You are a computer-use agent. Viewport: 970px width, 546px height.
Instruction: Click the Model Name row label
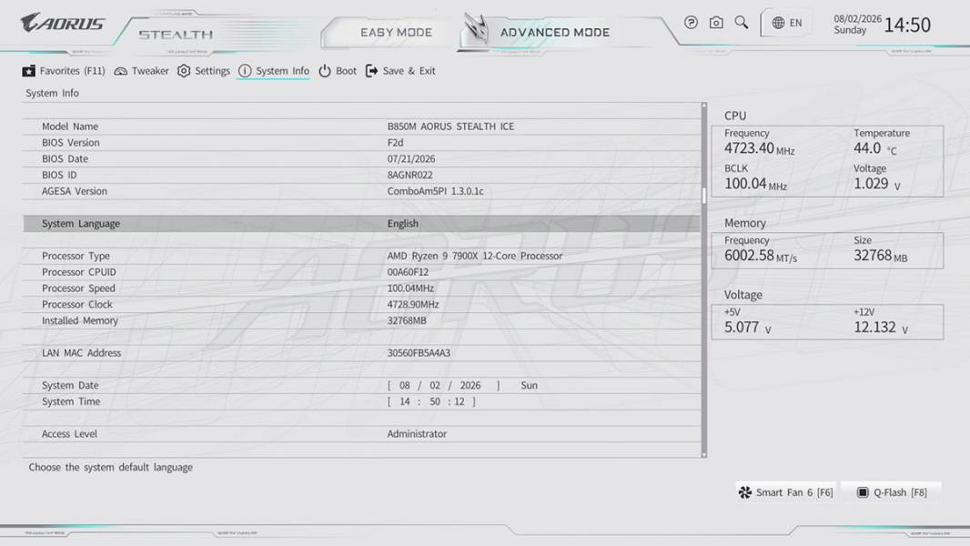click(x=70, y=126)
